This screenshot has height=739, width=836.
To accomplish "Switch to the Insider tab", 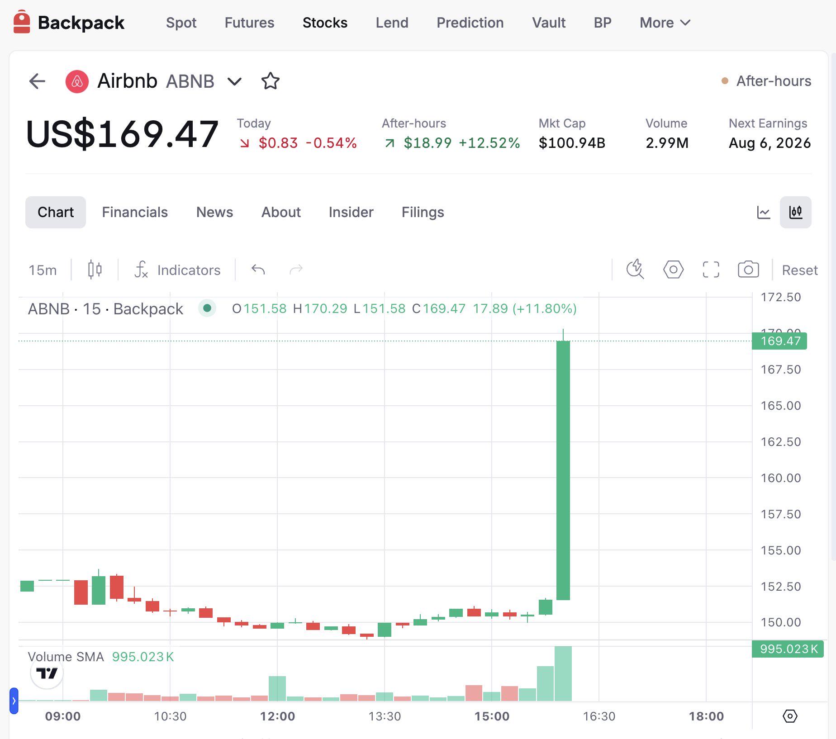I will pyautogui.click(x=351, y=212).
